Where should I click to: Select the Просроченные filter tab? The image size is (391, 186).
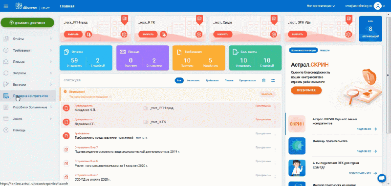248,80
